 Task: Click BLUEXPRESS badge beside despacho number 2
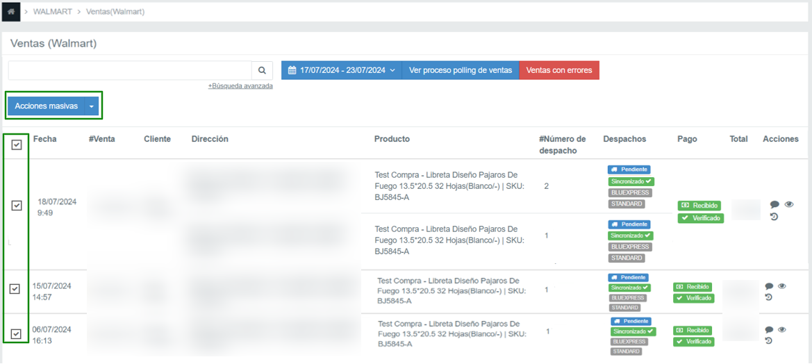630,192
